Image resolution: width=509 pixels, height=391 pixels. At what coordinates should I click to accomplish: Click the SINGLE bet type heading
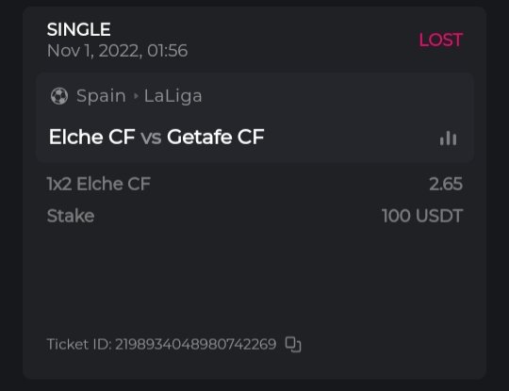79,29
